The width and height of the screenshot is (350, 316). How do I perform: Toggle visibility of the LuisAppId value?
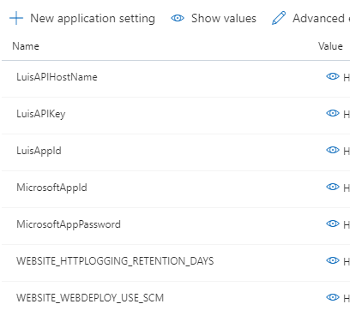[333, 150]
